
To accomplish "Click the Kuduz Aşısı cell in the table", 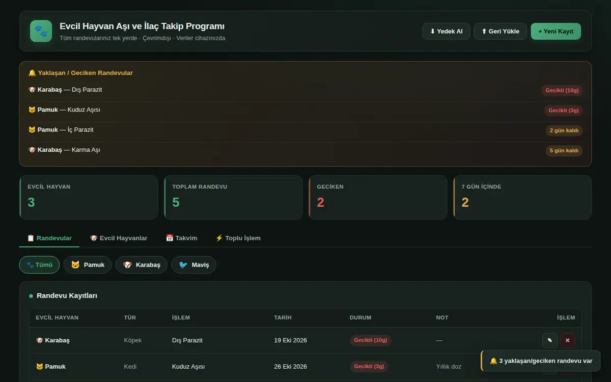I will click(188, 367).
